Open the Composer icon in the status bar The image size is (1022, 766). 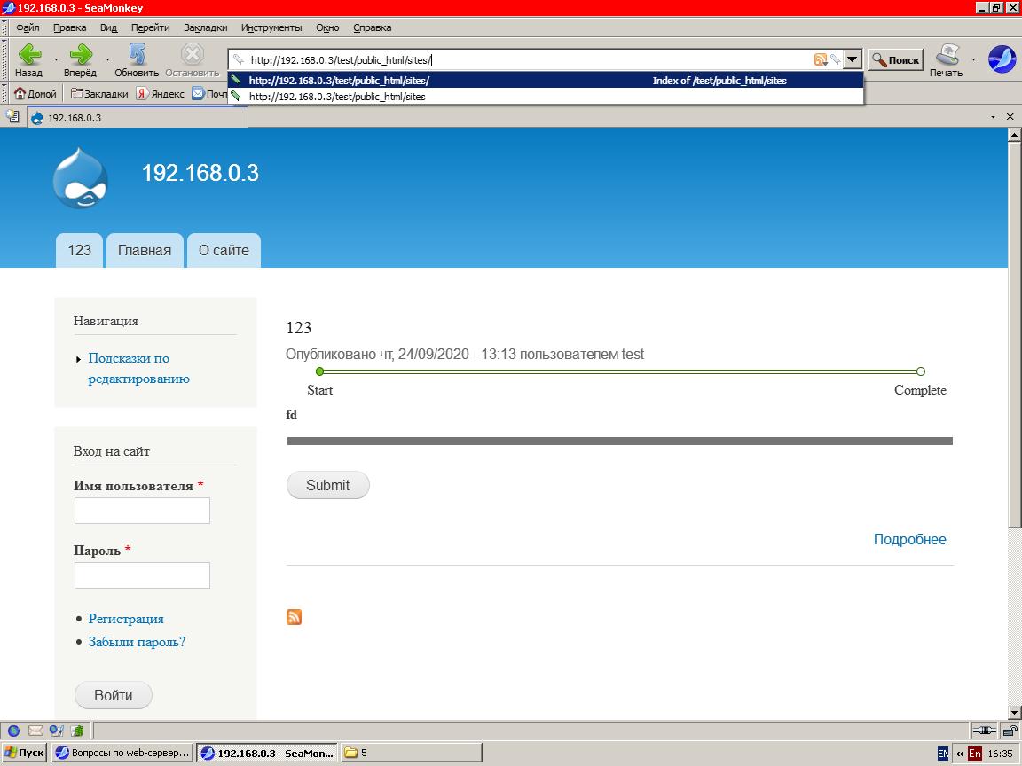pyautogui.click(x=56, y=731)
